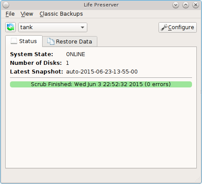The height and width of the screenshot is (184, 202).
Task: Close the Life Preserver window
Action: coord(195,5)
